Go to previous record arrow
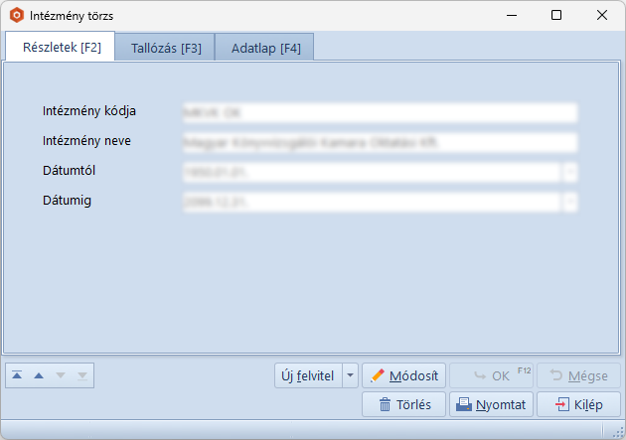 tap(39, 375)
